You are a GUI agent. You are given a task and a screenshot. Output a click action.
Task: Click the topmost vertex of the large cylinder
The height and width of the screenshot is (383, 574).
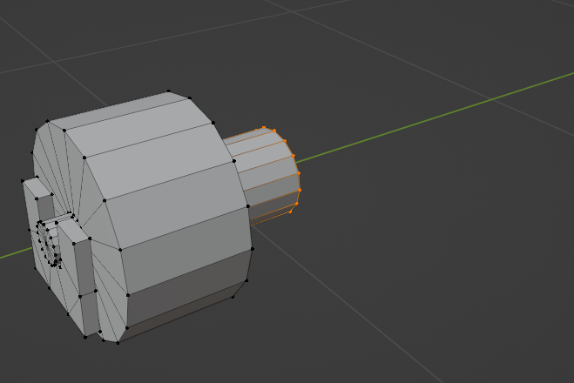(168, 91)
